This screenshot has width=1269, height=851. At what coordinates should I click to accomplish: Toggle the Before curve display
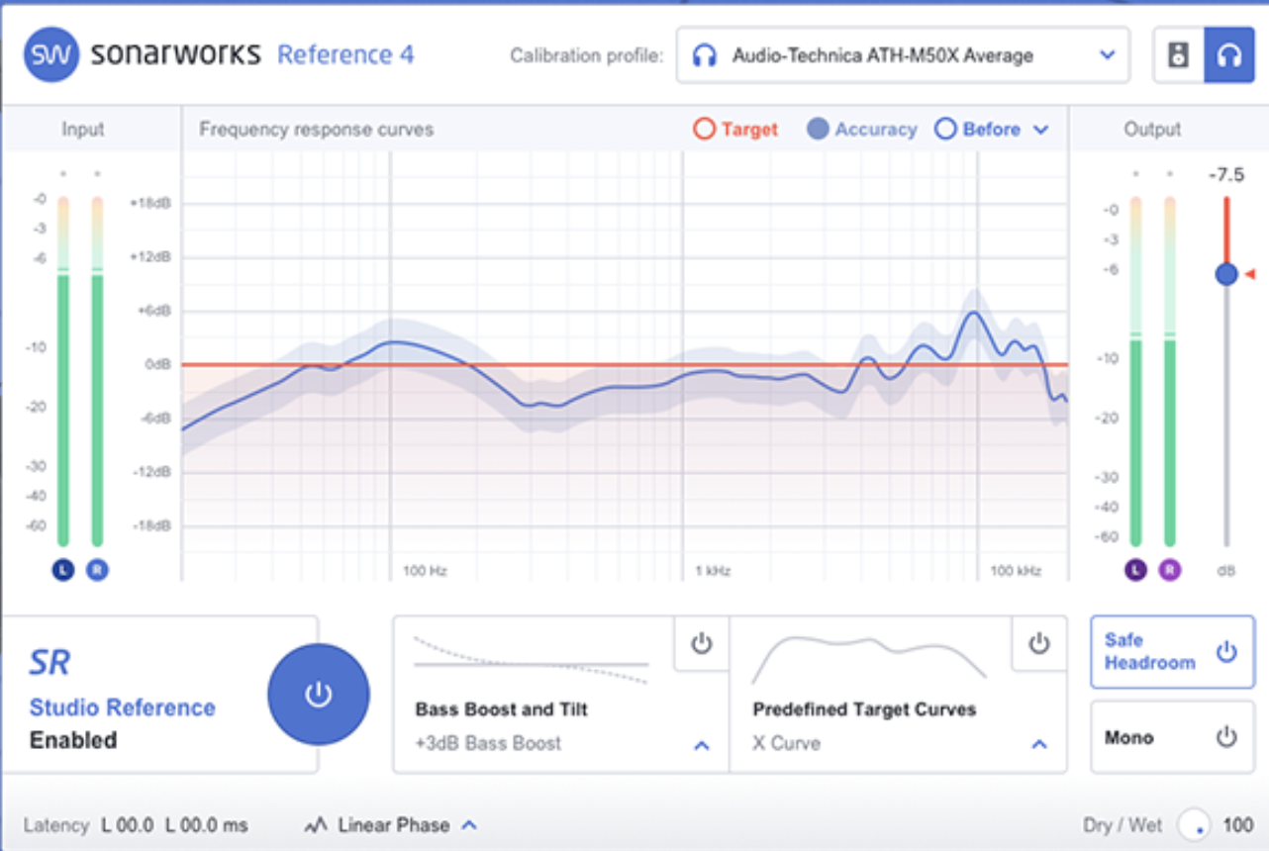[977, 129]
